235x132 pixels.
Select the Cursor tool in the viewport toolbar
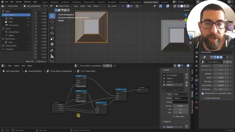click(x=52, y=22)
